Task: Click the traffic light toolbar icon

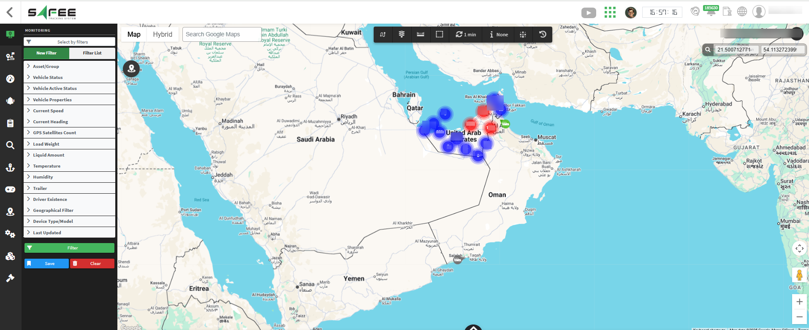Action: (402, 35)
